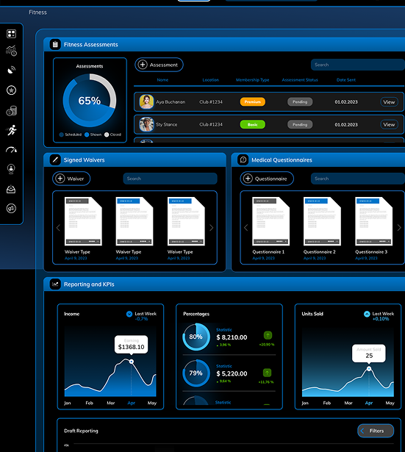Go to previous questionnaires with left chevron
The height and width of the screenshot is (452, 405).
pyautogui.click(x=246, y=228)
